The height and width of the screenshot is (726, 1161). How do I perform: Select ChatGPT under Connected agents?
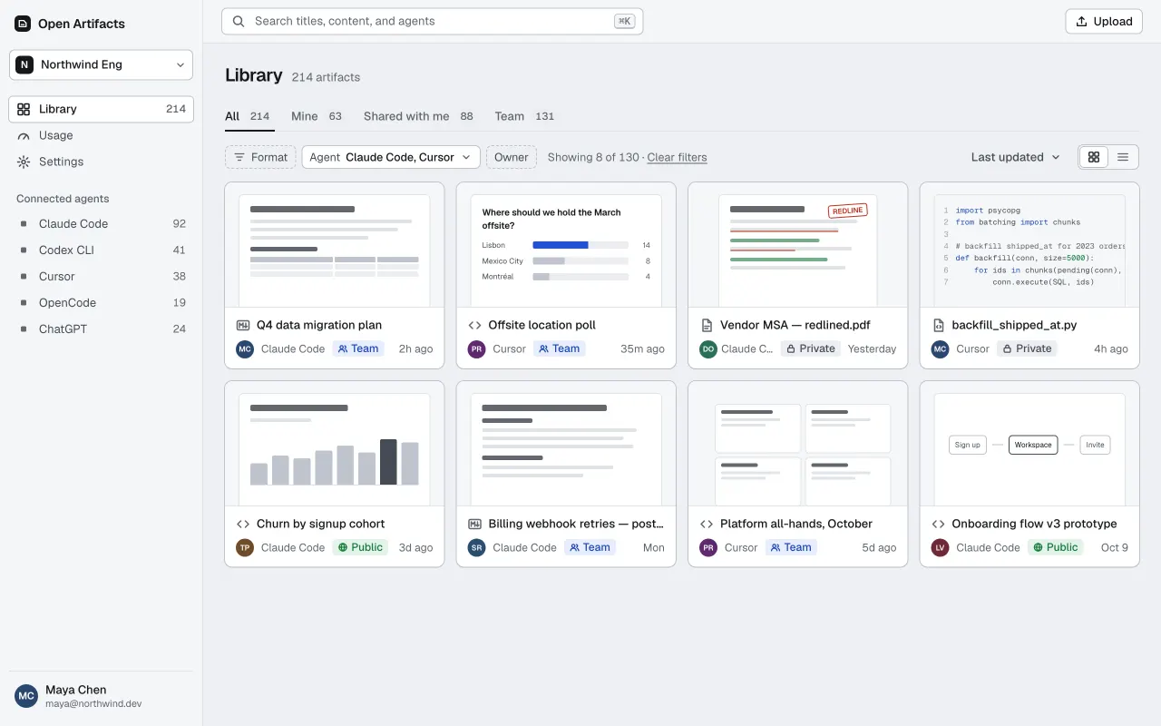click(x=101, y=329)
